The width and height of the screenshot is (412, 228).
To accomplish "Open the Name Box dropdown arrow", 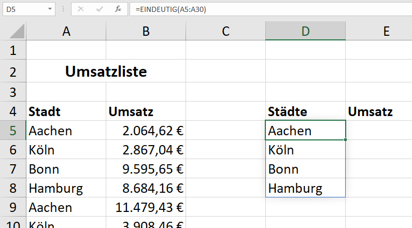I will [50, 9].
